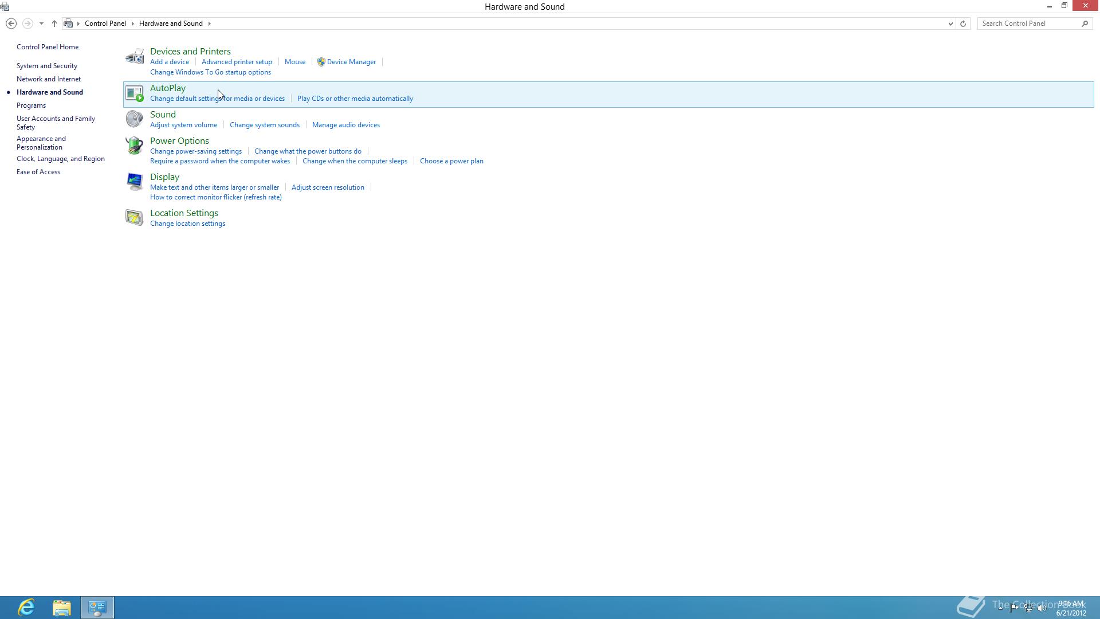Open System and Security in the sidebar

point(46,66)
